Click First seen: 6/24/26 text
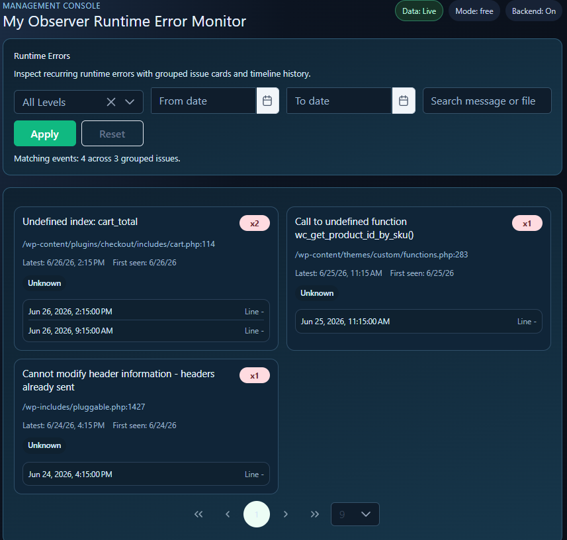The width and height of the screenshot is (567, 540). (145, 426)
